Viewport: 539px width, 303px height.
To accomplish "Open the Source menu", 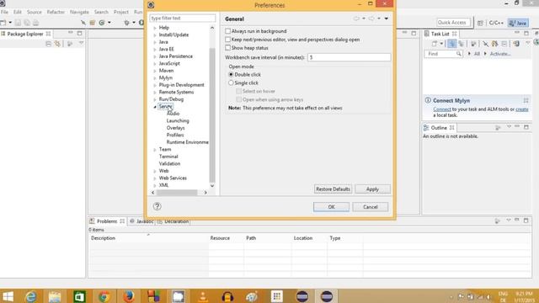I will coord(34,12).
